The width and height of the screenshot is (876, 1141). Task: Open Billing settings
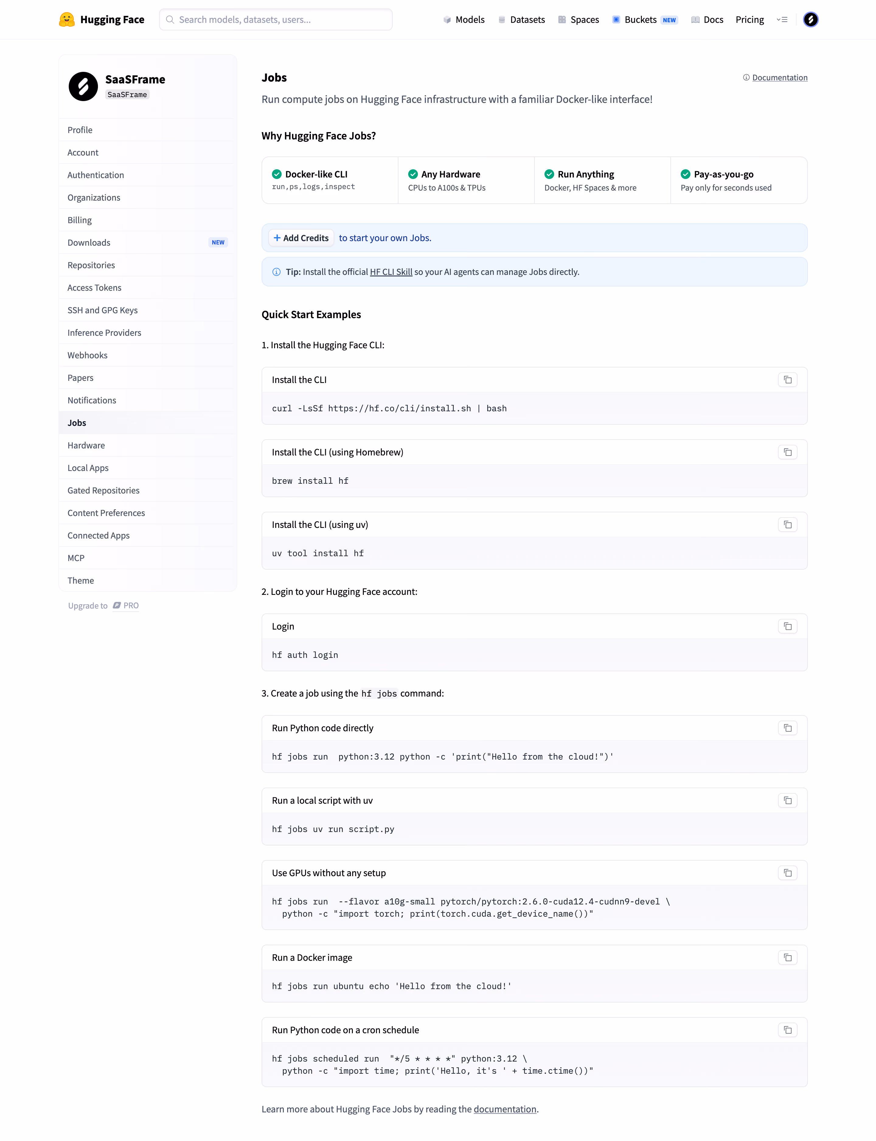pos(148,220)
